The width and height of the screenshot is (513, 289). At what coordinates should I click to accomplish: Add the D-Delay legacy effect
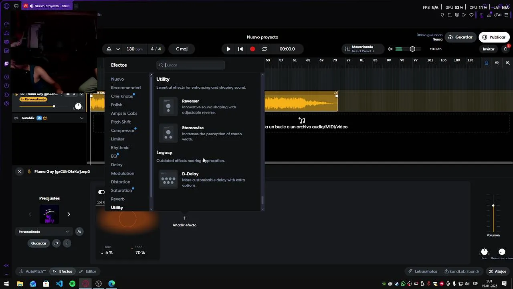pyautogui.click(x=206, y=179)
